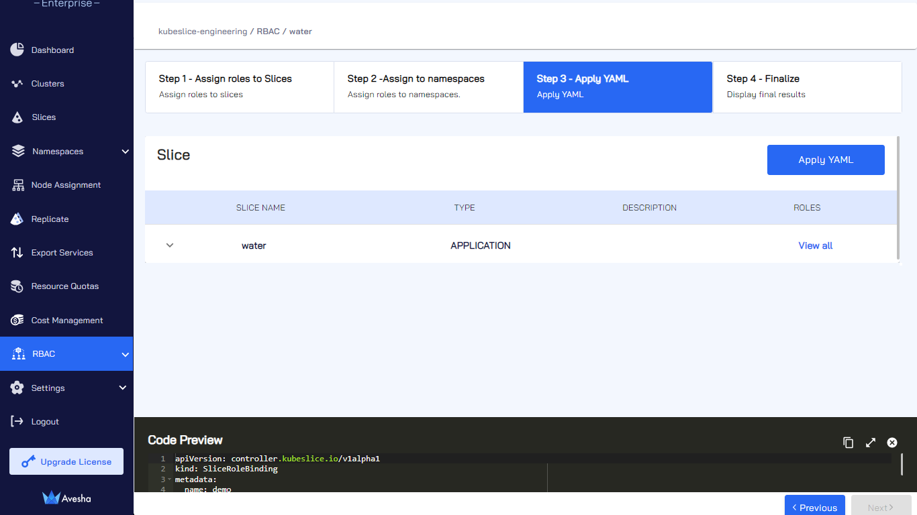Click the Settings gear icon
The image size is (917, 515).
pos(17,388)
